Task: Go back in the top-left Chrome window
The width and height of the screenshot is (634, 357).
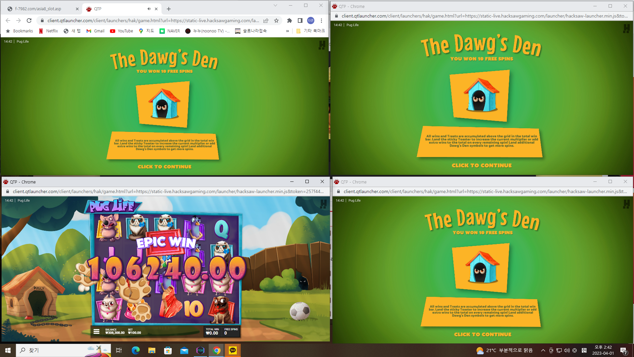Action: click(8, 20)
